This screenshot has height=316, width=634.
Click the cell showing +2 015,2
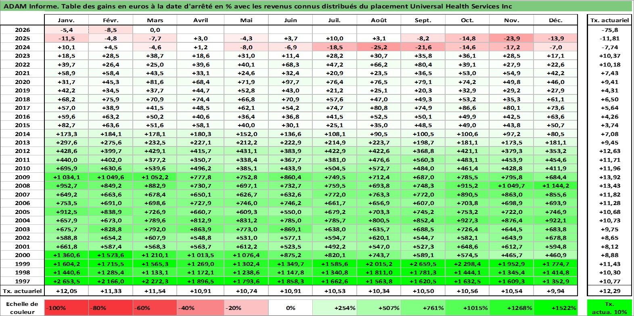(379, 264)
